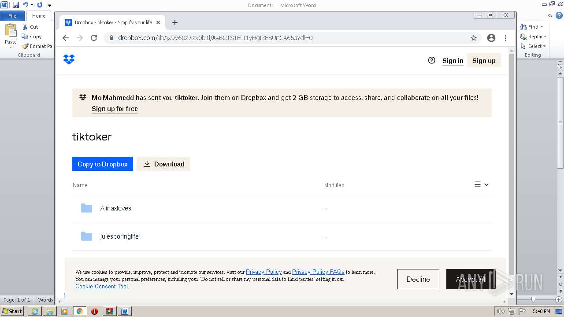This screenshot has width=564, height=317.
Task: Sort files by the Name column header
Action: click(x=80, y=185)
